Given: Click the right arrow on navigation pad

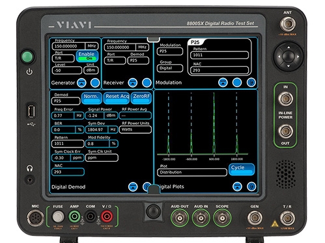Looking at the screenshot, I should pos(298,57).
